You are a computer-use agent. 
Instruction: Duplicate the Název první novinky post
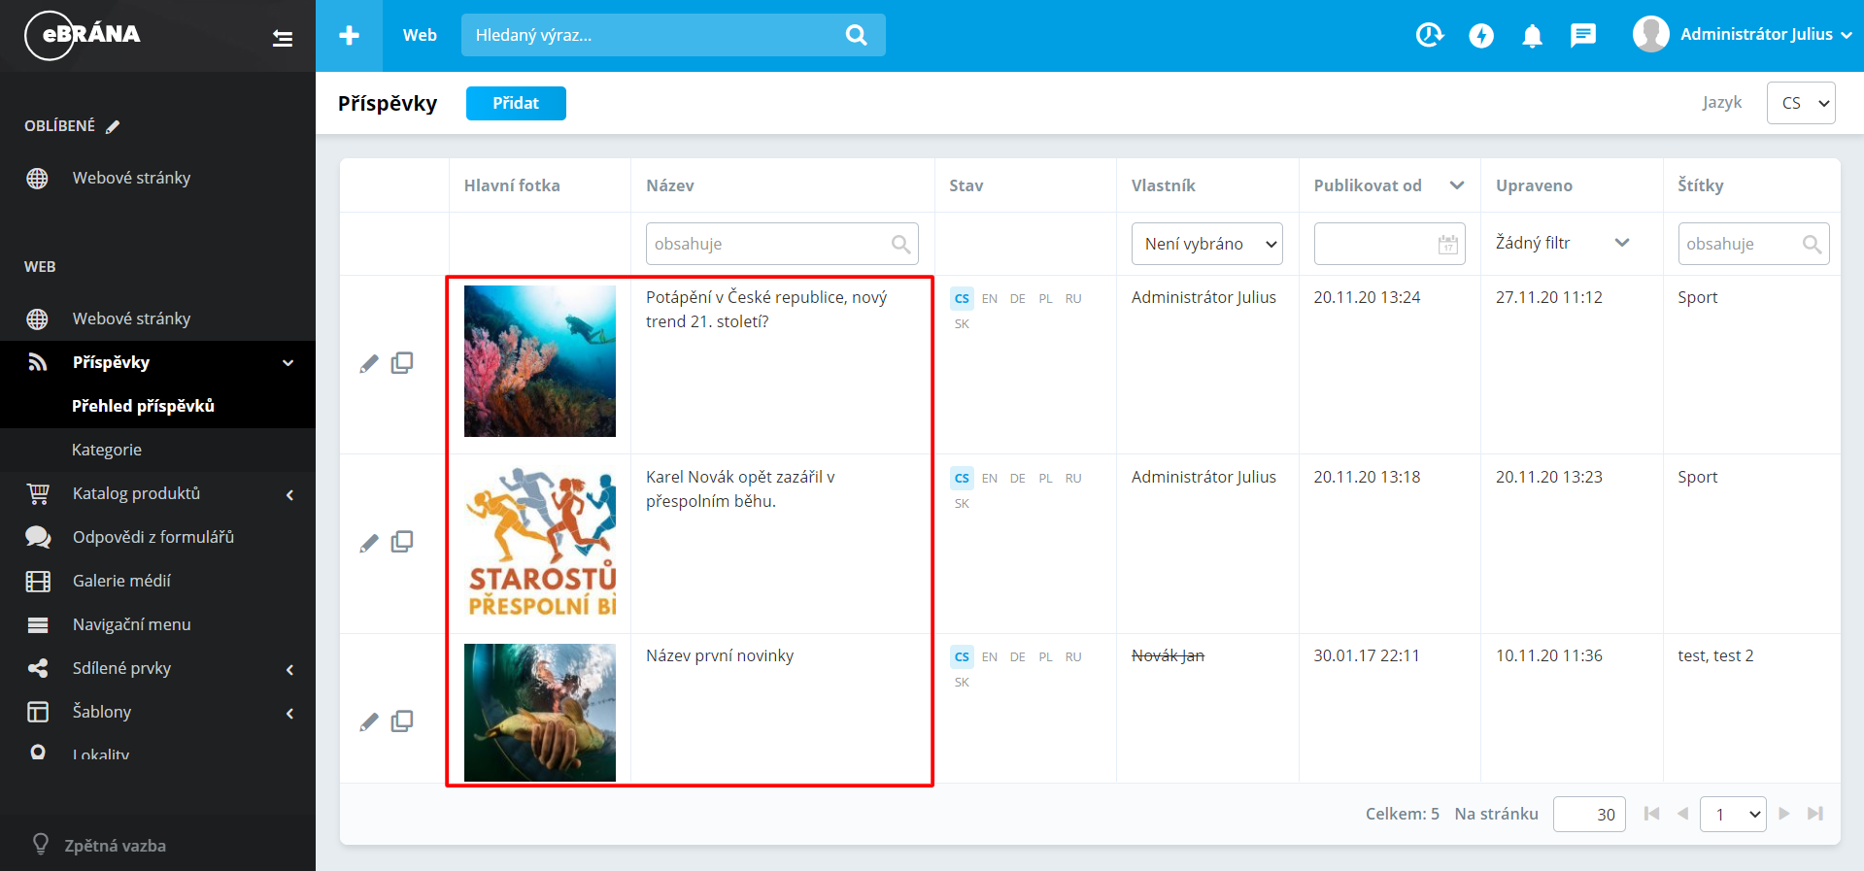click(402, 721)
